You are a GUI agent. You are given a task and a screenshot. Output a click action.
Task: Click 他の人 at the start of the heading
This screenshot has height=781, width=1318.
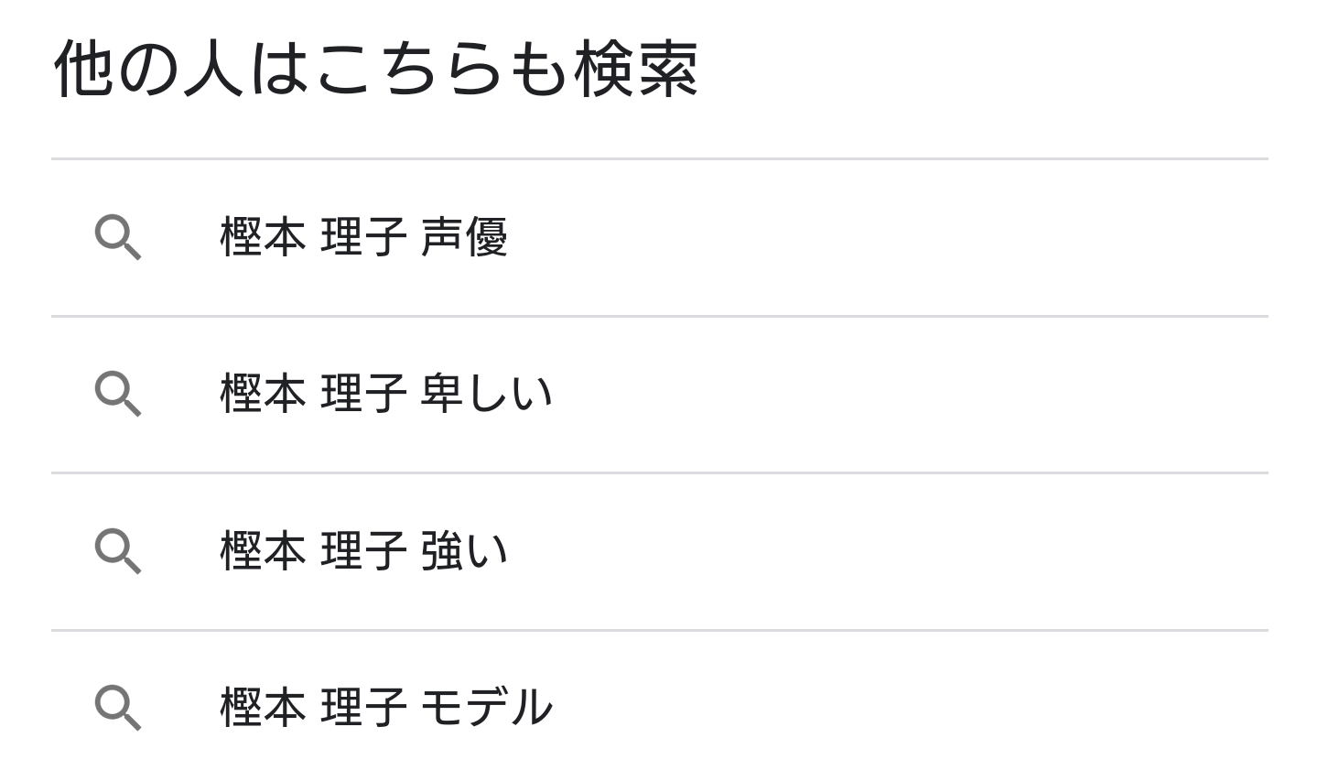(x=149, y=70)
